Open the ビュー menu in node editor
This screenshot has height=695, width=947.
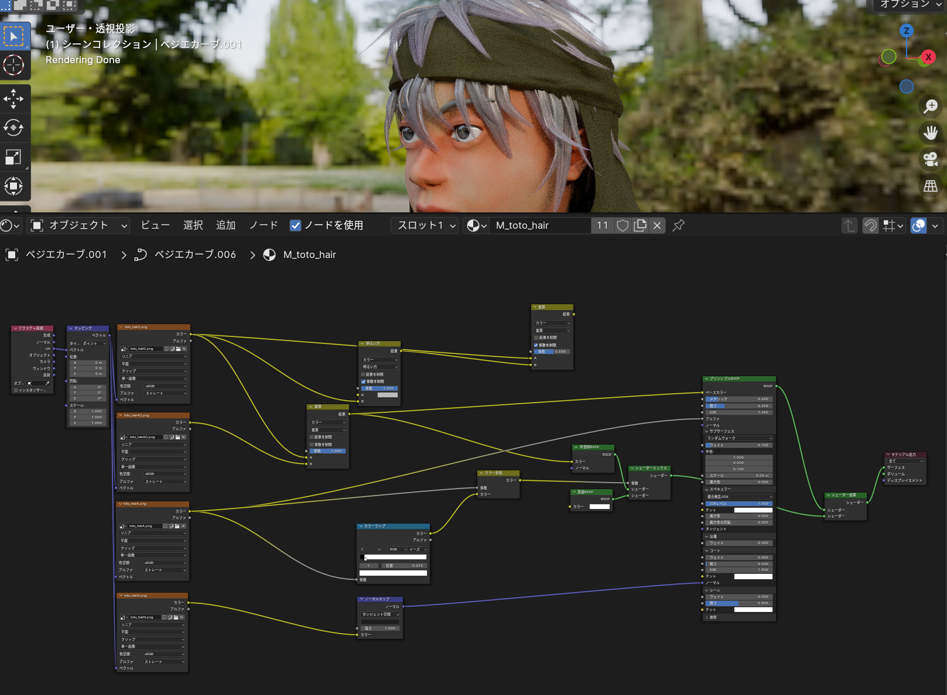(x=155, y=225)
